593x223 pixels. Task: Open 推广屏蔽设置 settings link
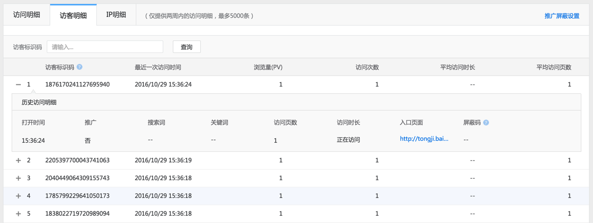pos(562,16)
